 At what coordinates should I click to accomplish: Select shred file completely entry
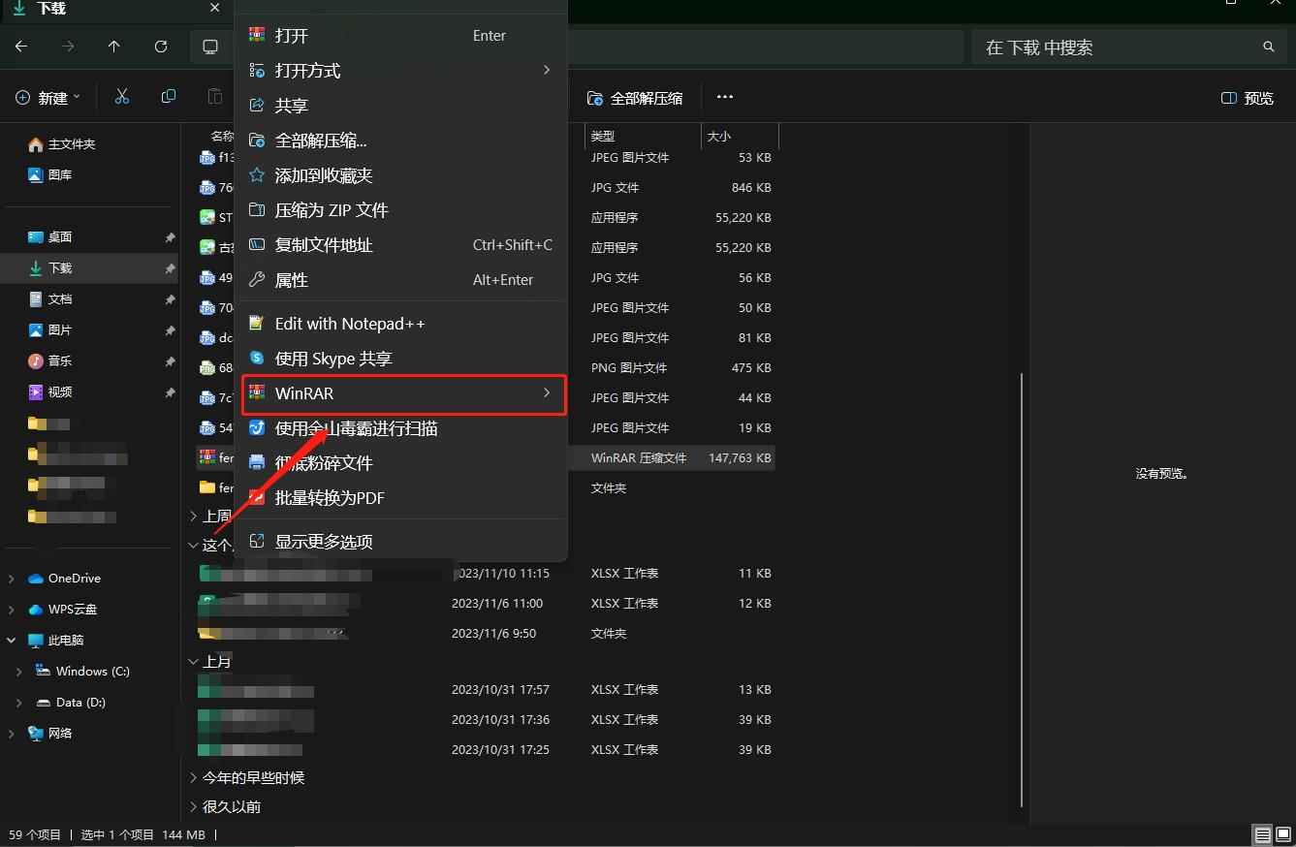pos(400,463)
